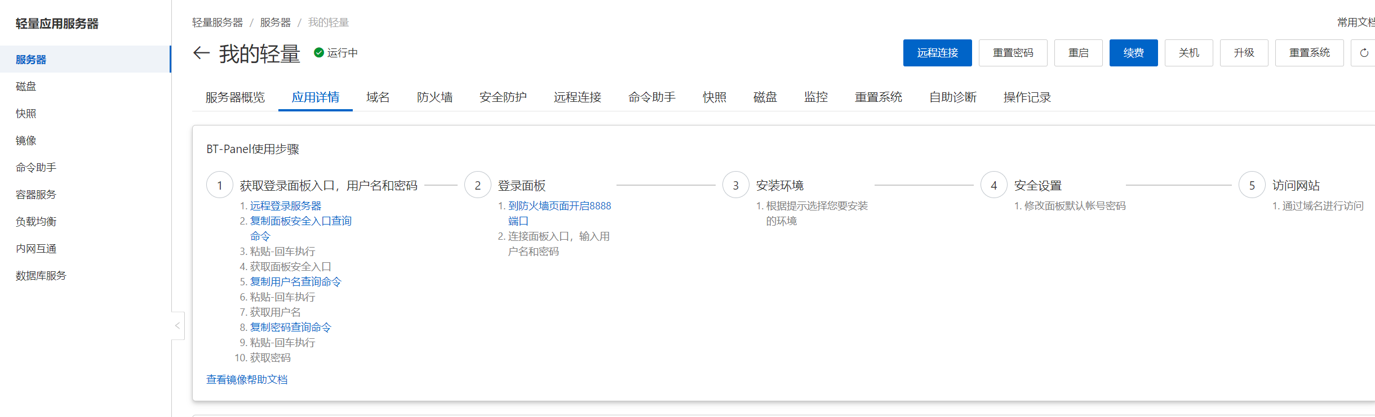Open the 常用文档 link at top right
Viewport: 1375px width, 417px height.
[1356, 23]
